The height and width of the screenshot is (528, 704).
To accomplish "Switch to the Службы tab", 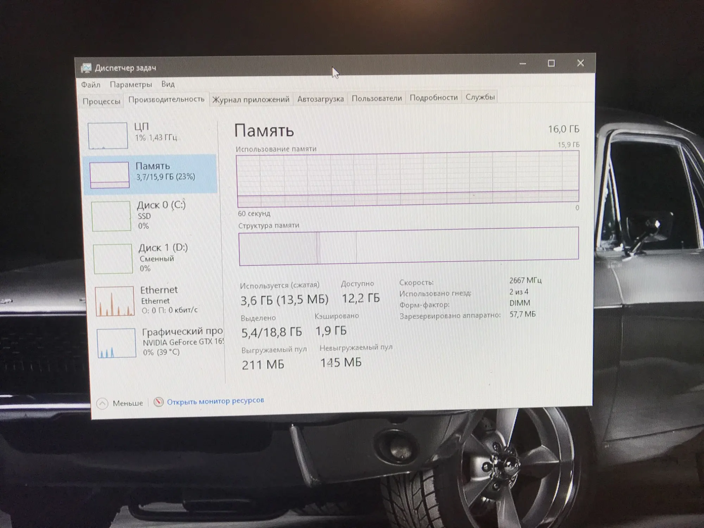I will [x=480, y=97].
